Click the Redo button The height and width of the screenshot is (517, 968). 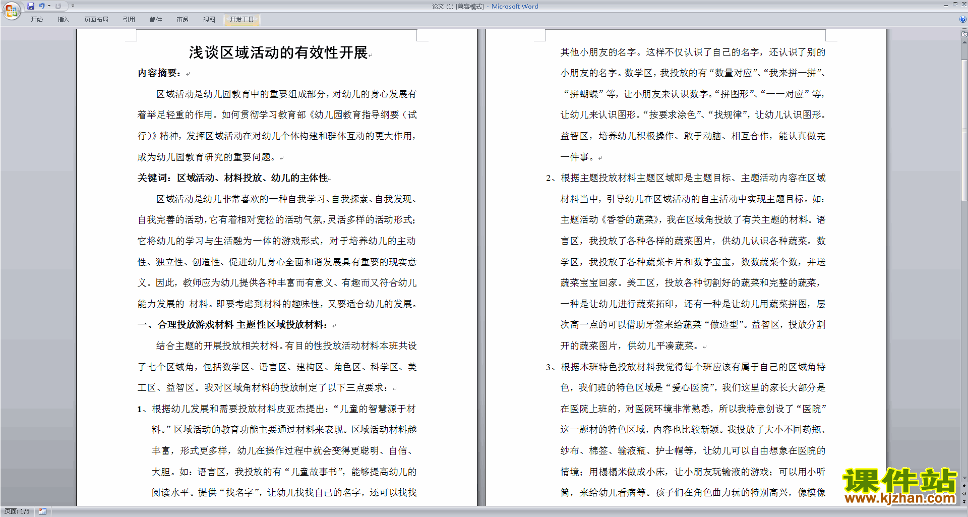tap(58, 6)
